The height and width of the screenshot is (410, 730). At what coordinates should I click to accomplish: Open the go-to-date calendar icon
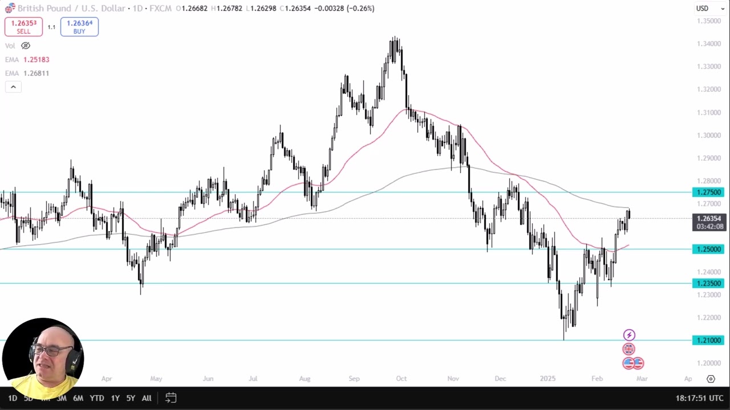[x=171, y=398]
